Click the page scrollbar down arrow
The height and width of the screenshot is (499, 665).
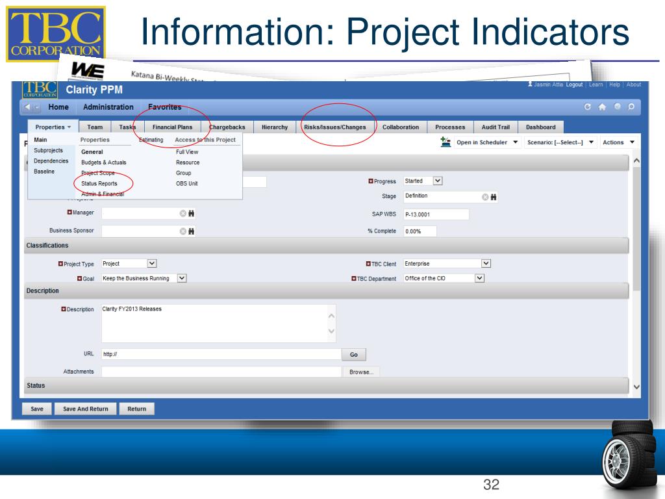pyautogui.click(x=636, y=387)
